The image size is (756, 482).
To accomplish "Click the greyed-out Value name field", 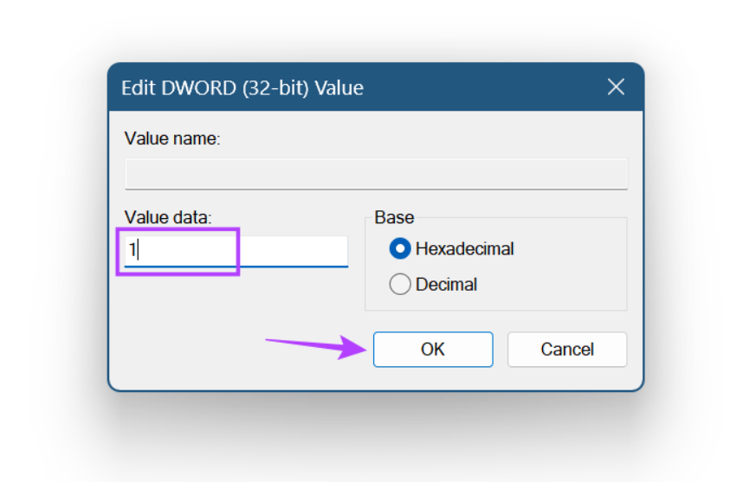I will click(x=376, y=173).
